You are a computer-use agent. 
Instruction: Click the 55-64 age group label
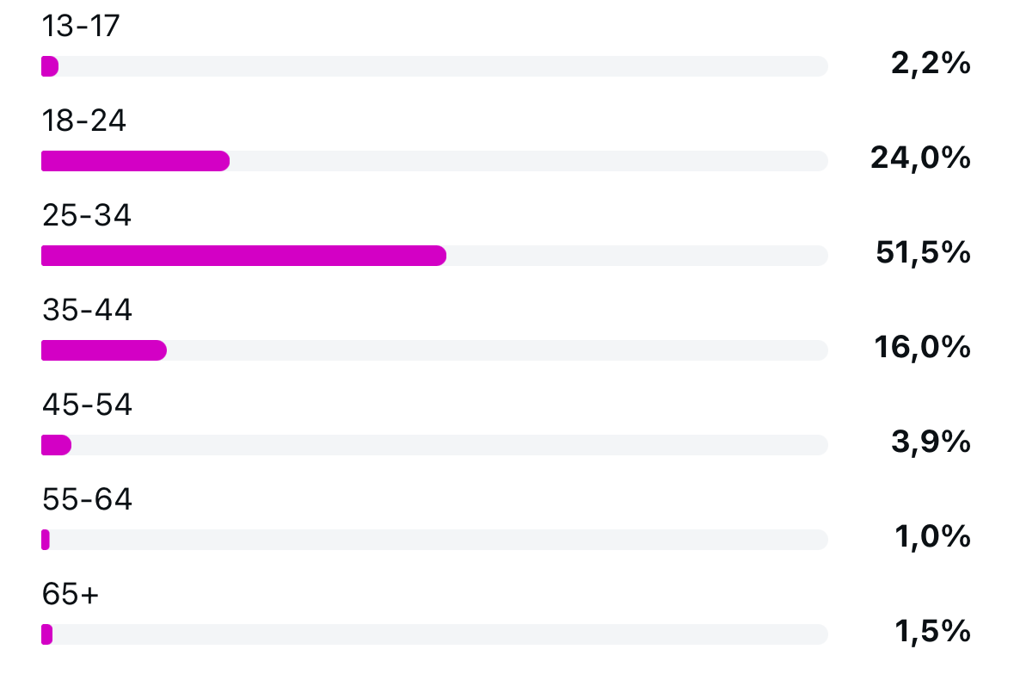coord(87,500)
